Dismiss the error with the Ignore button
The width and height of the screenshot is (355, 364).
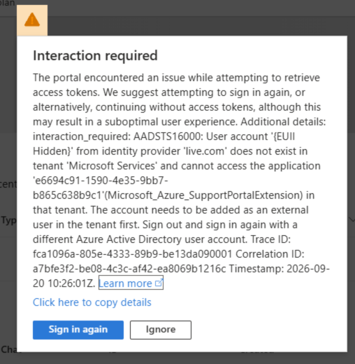pyautogui.click(x=161, y=330)
